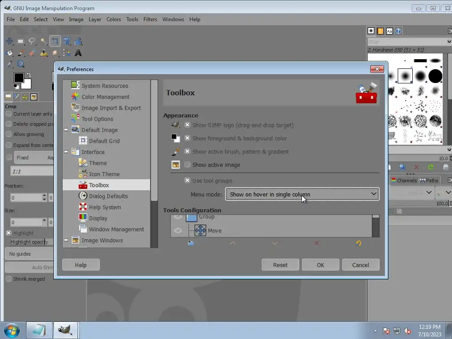Collapse the Interface tree node
This screenshot has height=339, width=452.
(x=66, y=152)
